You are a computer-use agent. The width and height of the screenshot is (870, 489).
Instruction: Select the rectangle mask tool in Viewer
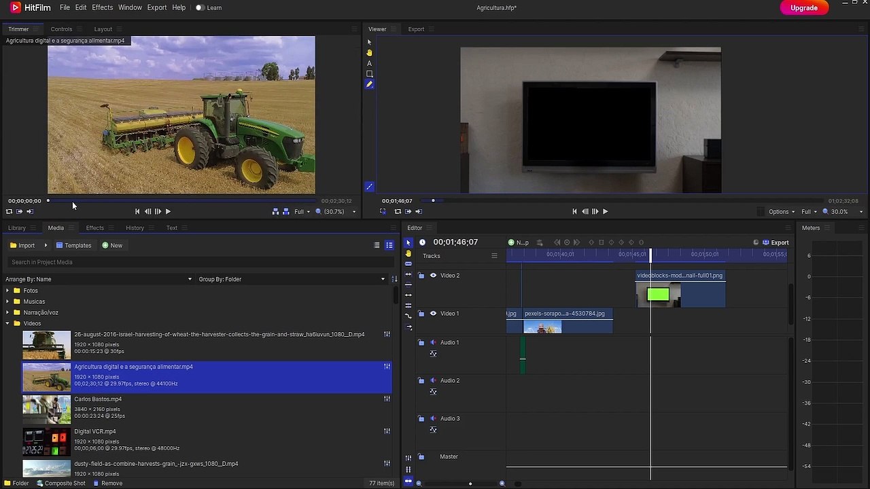pyautogui.click(x=369, y=74)
